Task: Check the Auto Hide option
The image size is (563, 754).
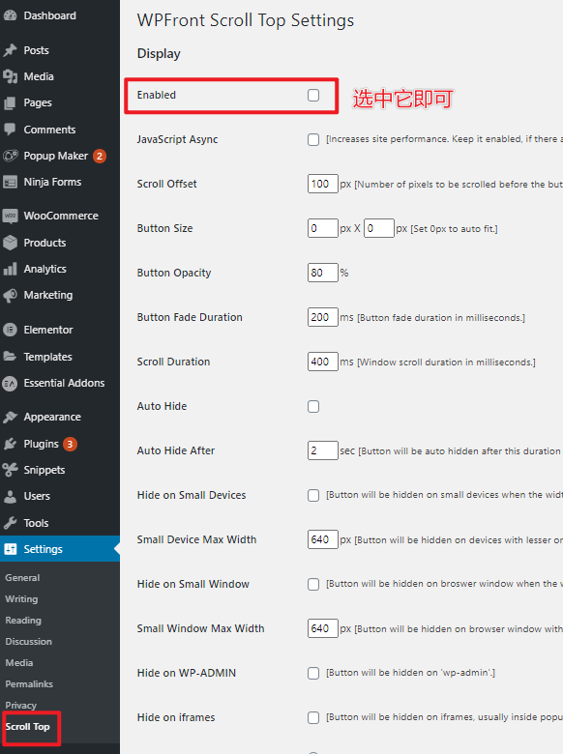Action: click(x=313, y=406)
